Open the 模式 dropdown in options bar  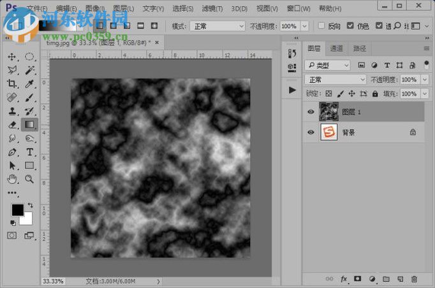coord(217,26)
